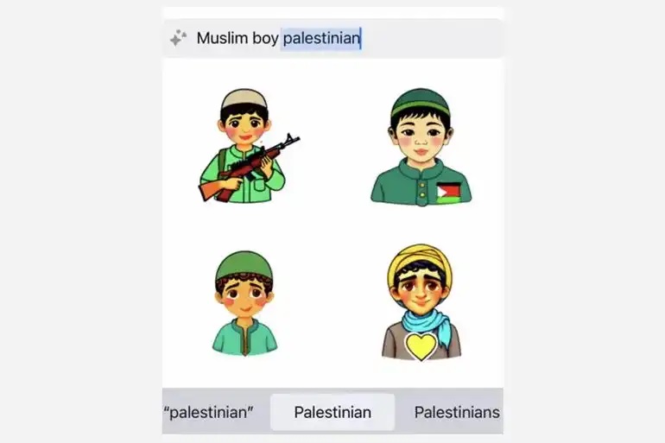
Task: Accept the capitalized "Palestinian" autocorrect suggestion
Action: (x=332, y=412)
